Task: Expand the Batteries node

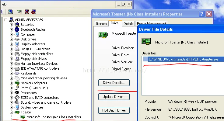Action: [x=11, y=25]
